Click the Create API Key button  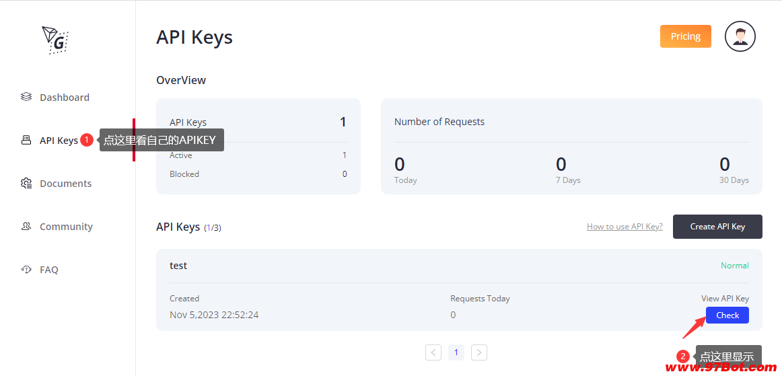tap(717, 227)
